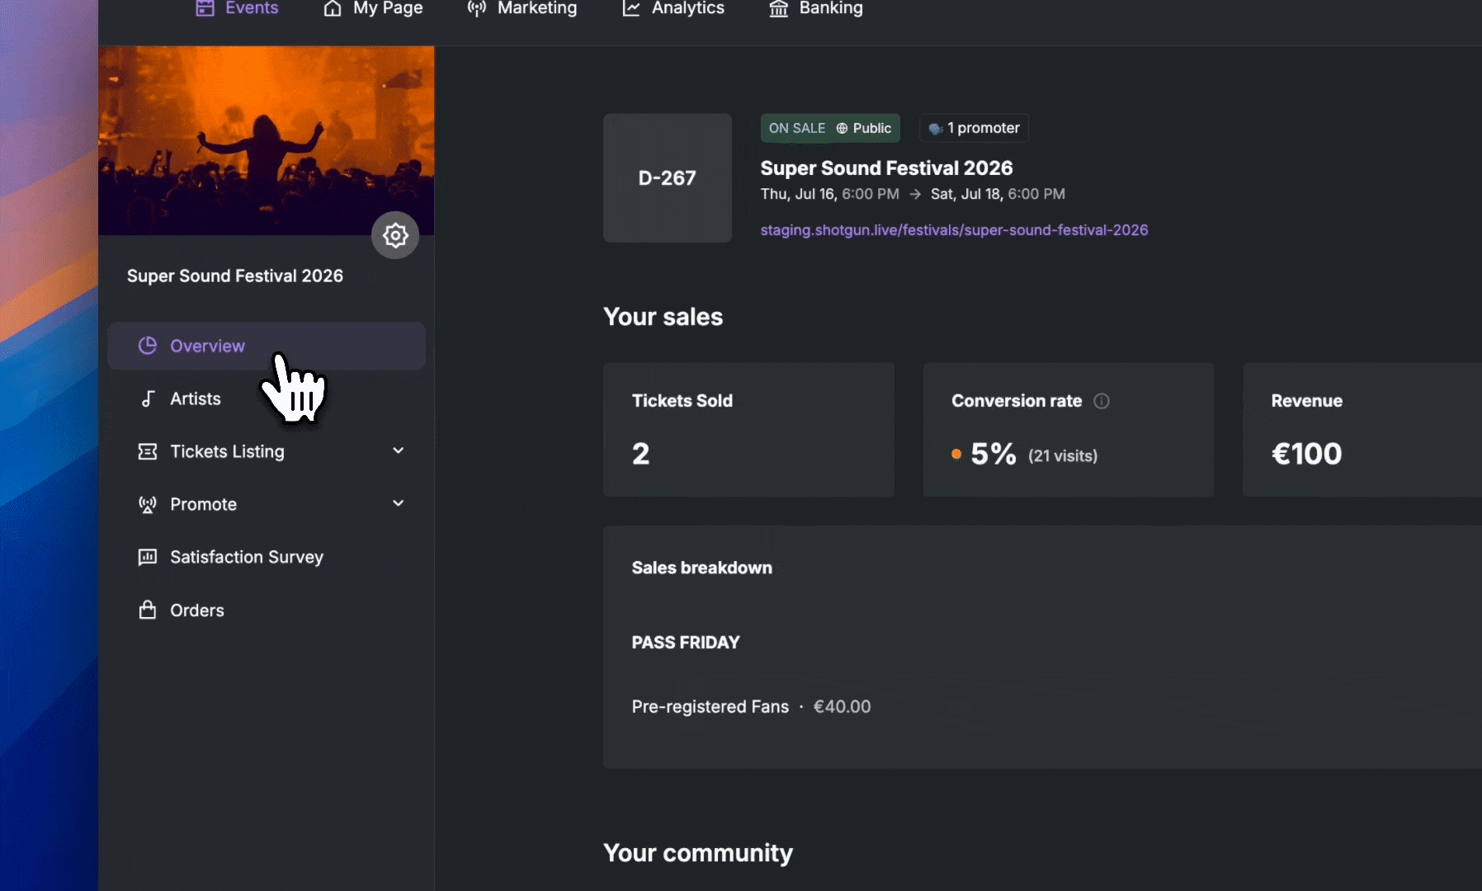Click the Sat, Jul 18 end date text
Image resolution: width=1482 pixels, height=891 pixels.
tap(998, 194)
